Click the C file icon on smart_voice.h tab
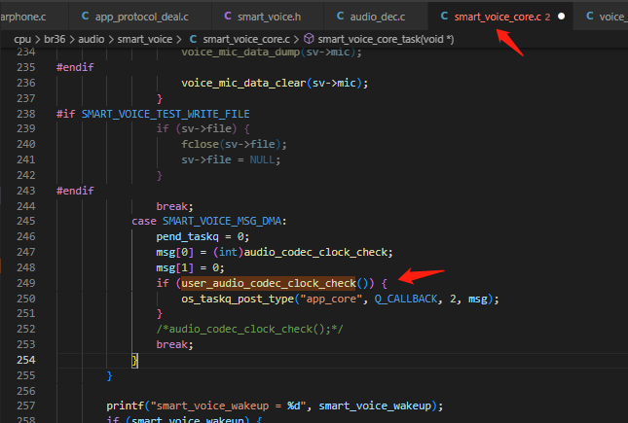The width and height of the screenshot is (628, 423). pyautogui.click(x=228, y=16)
